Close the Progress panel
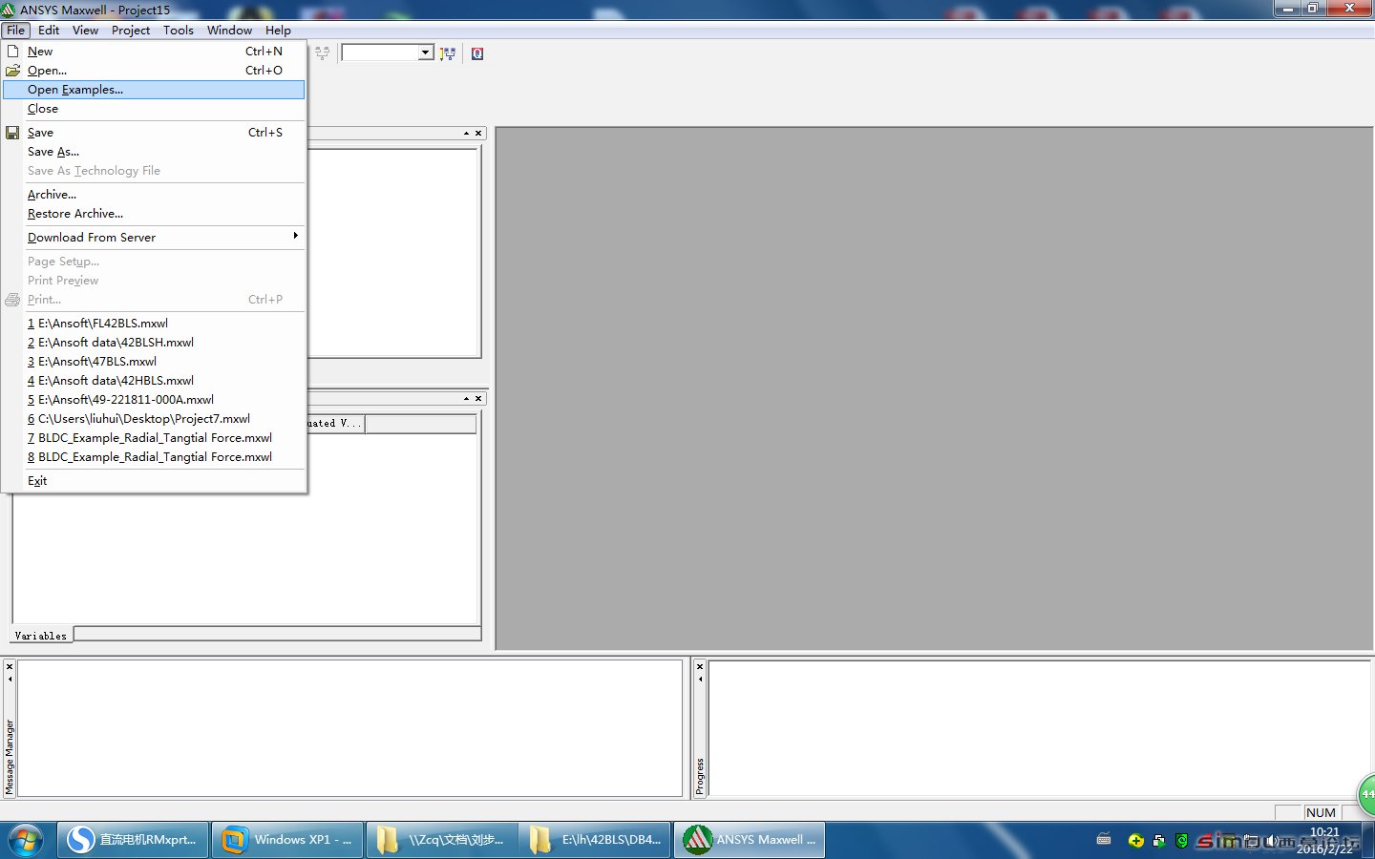Image resolution: width=1375 pixels, height=859 pixels. 700,666
